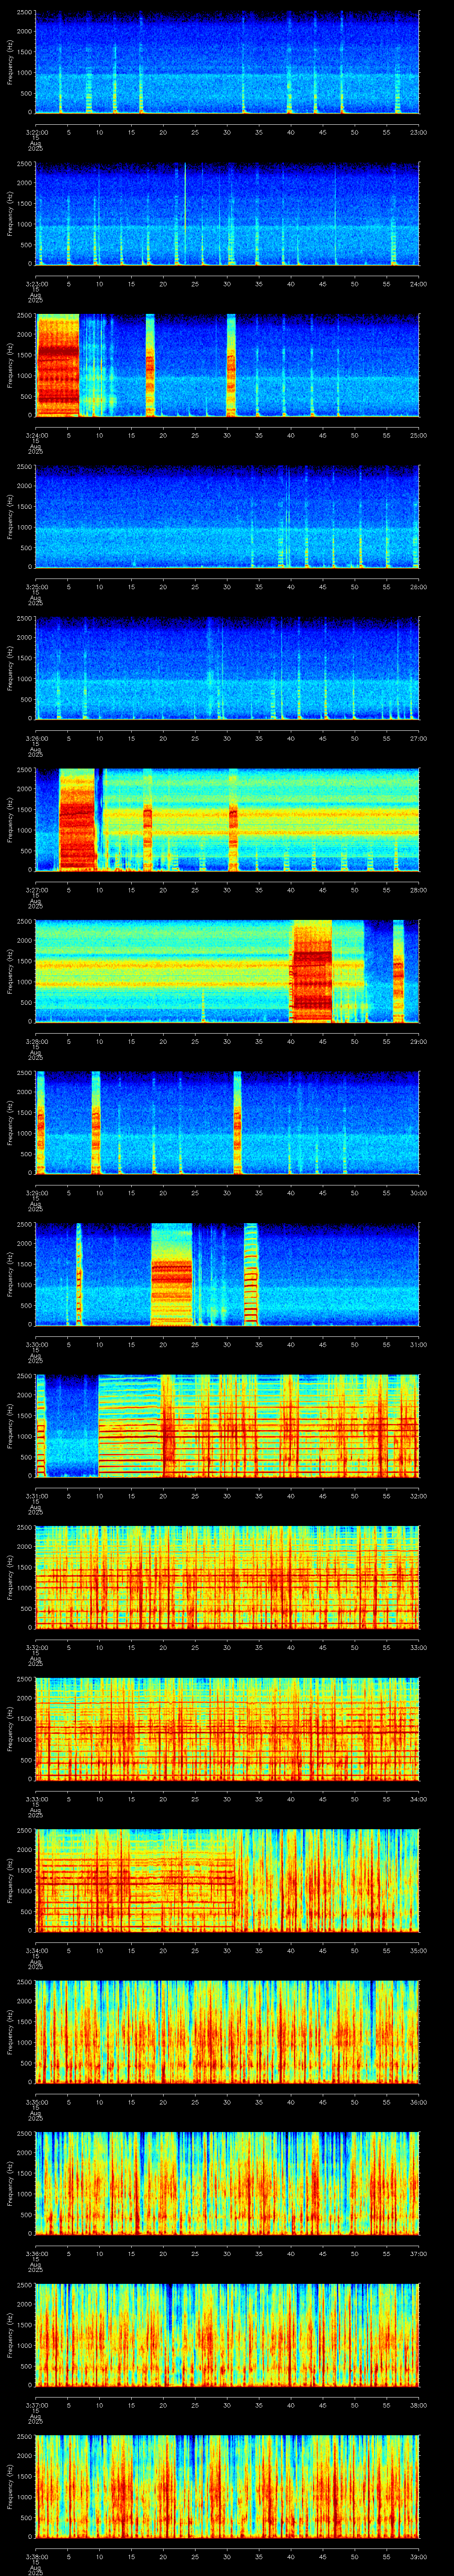Click the "3:32:00" start time label
This screenshot has width=454, height=2576.
pyautogui.click(x=36, y=1648)
